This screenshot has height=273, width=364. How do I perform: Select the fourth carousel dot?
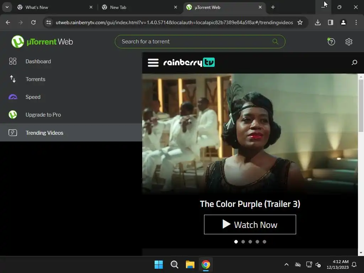(x=257, y=242)
